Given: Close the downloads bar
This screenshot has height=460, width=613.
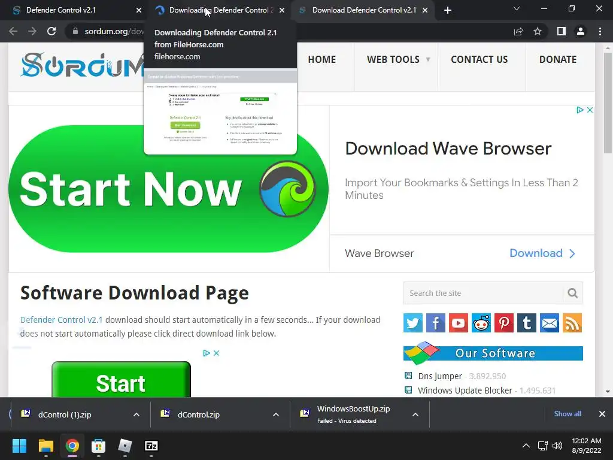Looking at the screenshot, I should [602, 414].
